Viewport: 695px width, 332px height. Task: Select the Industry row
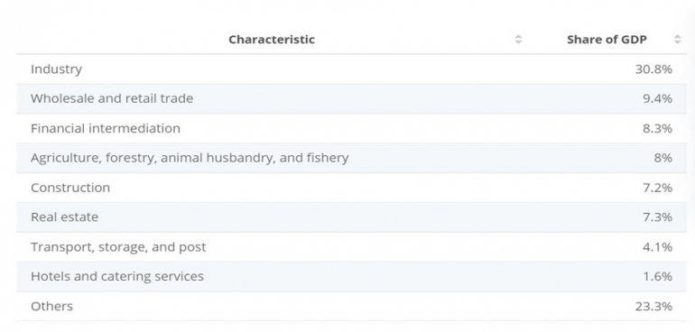point(351,69)
